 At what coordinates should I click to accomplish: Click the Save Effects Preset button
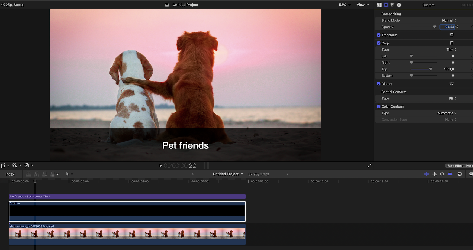(x=459, y=166)
